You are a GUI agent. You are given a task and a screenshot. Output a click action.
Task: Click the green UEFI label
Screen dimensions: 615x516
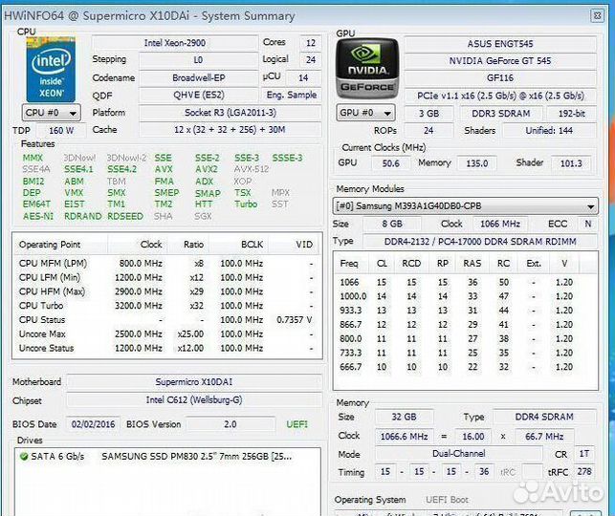[297, 424]
